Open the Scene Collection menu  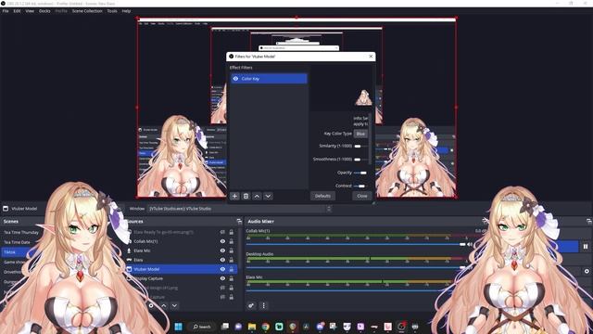[87, 11]
